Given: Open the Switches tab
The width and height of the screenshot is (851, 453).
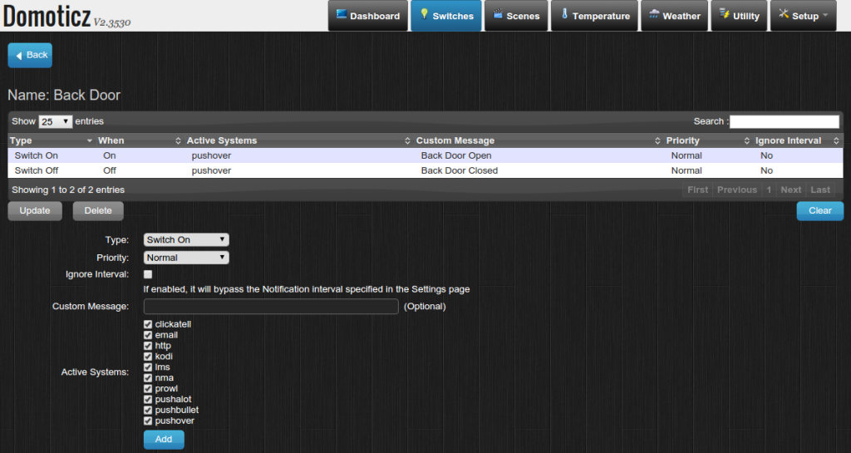Looking at the screenshot, I should (x=446, y=16).
